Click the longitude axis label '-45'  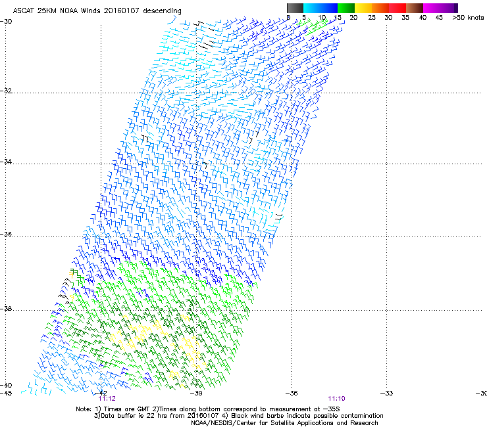[6, 393]
